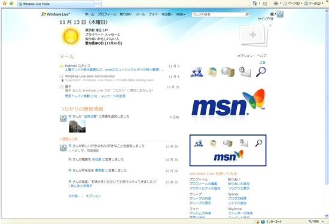Open プライベート メッセージ link
Viewport: 329px width, 224px height.
(x=103, y=35)
